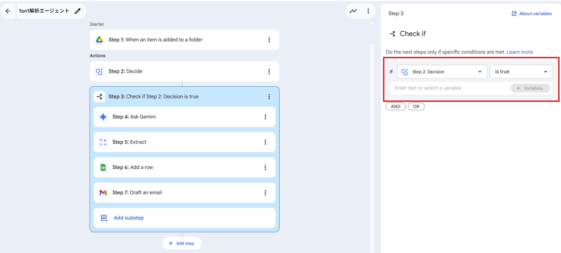Click Add substep in Step 3
The width and height of the screenshot is (561, 253).
click(x=128, y=218)
